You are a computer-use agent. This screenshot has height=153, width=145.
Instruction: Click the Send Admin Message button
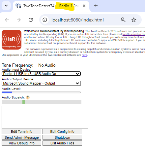pos(21,137)
